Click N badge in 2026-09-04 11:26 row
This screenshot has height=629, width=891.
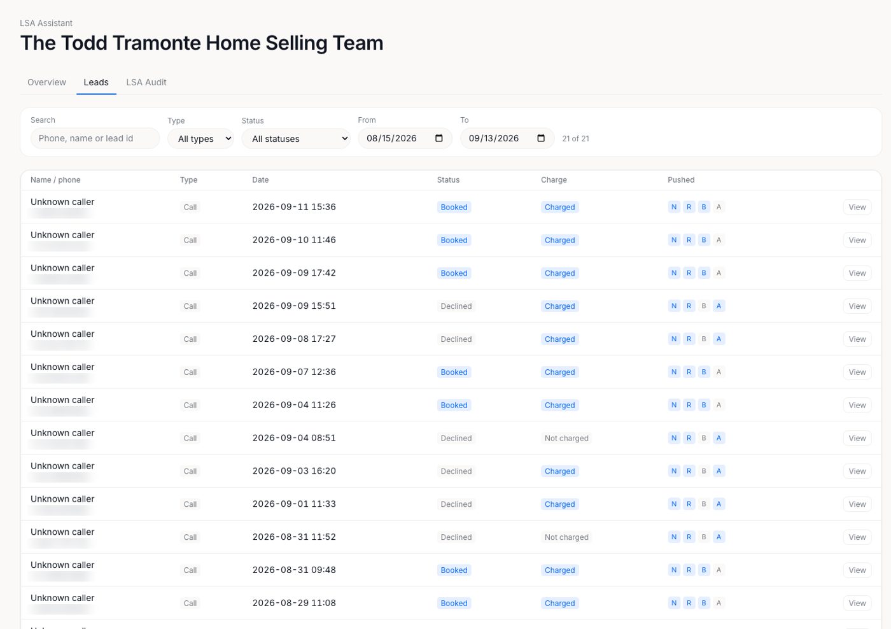click(674, 406)
